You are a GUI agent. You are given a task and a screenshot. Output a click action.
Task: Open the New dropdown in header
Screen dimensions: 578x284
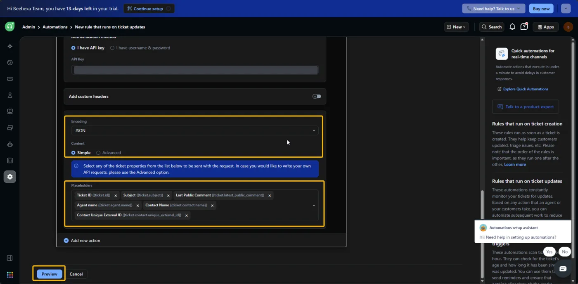[456, 27]
